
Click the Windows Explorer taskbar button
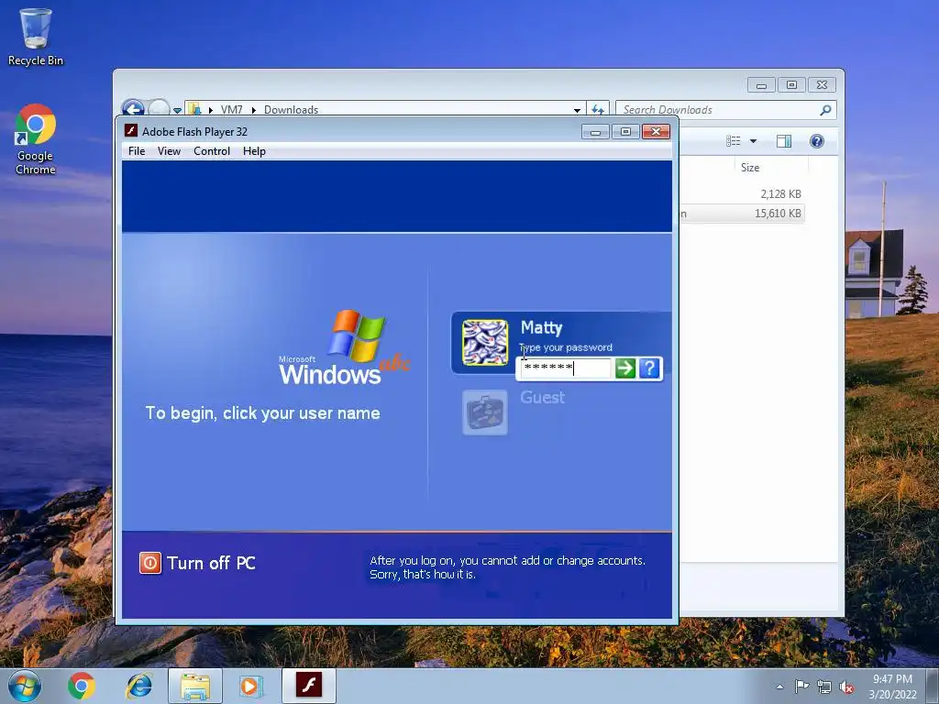coord(195,686)
